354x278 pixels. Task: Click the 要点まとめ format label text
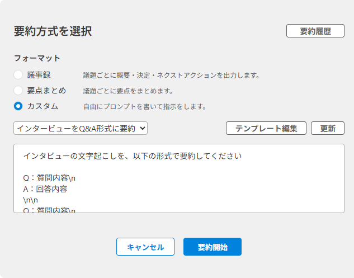(x=46, y=90)
